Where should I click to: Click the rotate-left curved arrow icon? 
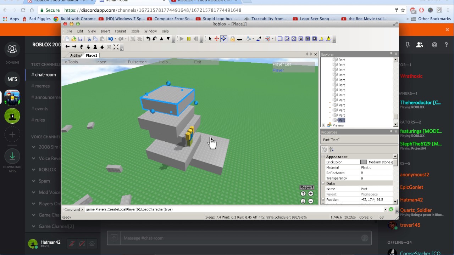(148, 39)
